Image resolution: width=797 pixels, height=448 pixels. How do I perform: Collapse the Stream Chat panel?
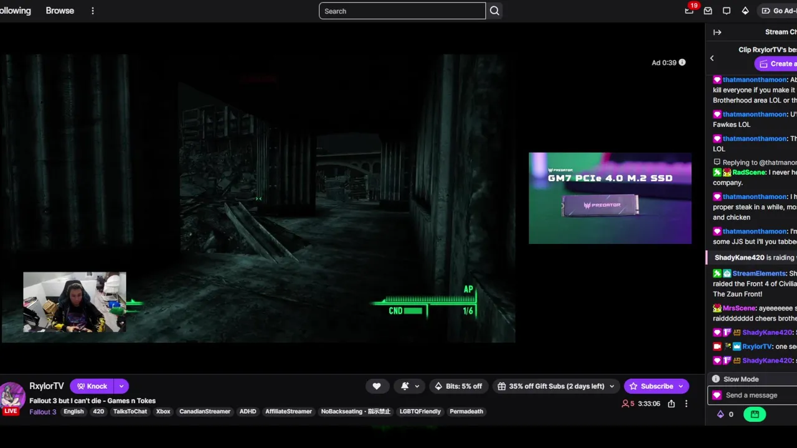coord(717,32)
